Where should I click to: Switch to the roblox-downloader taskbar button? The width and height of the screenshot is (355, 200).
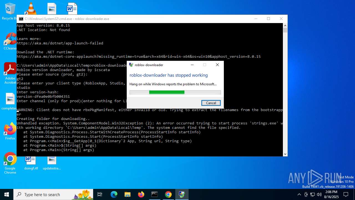pyautogui.click(x=182, y=194)
